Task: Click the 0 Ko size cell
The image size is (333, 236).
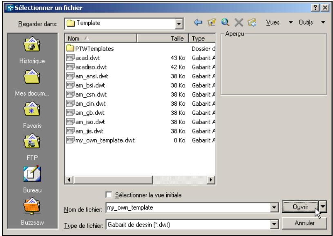Action: 179,140
